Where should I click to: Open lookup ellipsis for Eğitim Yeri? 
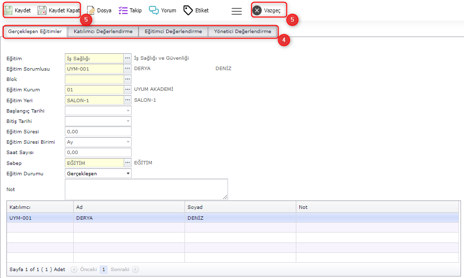(x=127, y=100)
